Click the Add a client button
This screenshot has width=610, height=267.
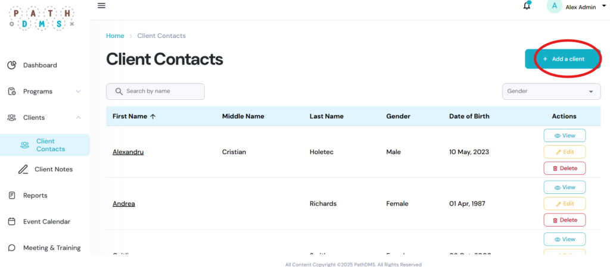[x=563, y=59]
